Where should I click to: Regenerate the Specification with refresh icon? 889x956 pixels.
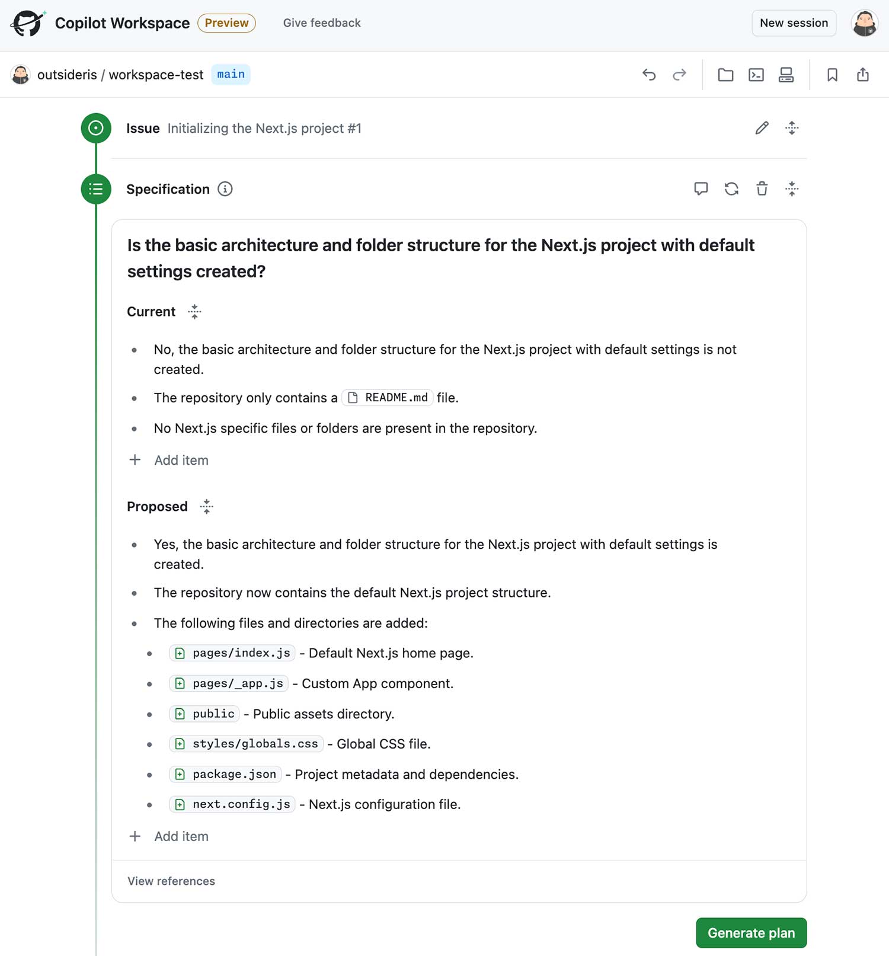click(x=731, y=189)
